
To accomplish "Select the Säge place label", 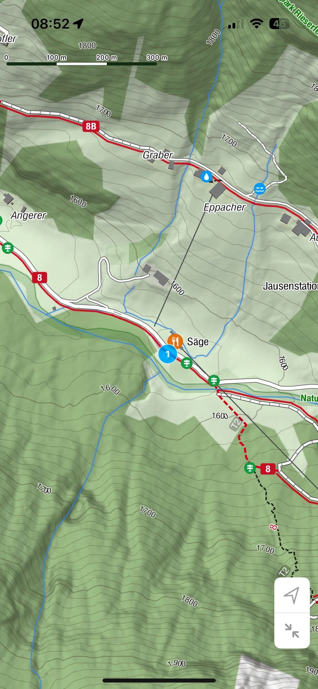I will [x=198, y=341].
